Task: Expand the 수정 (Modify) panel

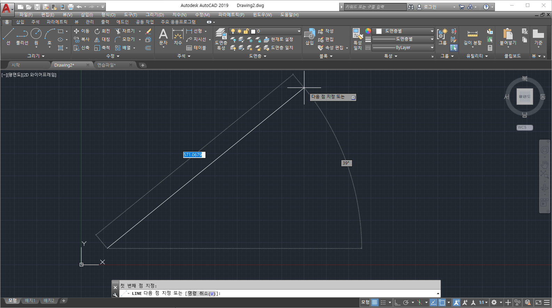Action: 113,56
